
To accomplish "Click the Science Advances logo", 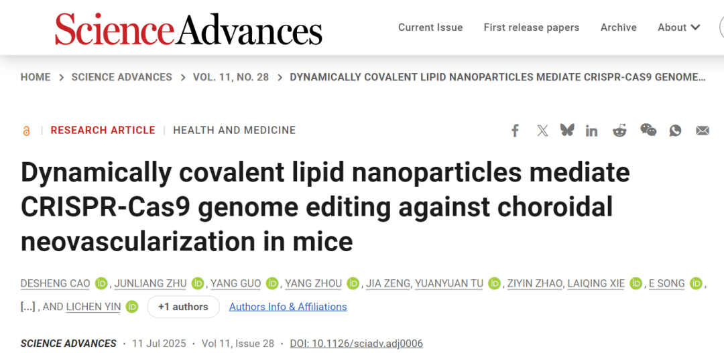I will point(188,29).
